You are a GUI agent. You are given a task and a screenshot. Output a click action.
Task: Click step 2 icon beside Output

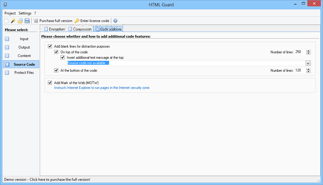point(7,47)
